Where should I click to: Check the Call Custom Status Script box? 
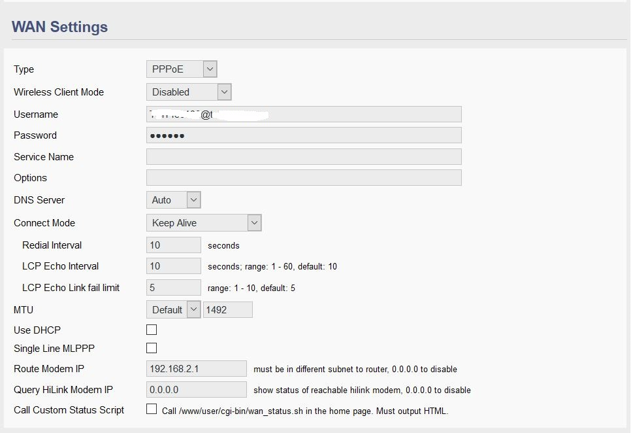(x=152, y=409)
